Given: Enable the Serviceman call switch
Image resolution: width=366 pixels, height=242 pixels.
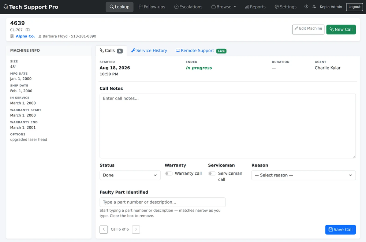Looking at the screenshot, I should coord(212,174).
